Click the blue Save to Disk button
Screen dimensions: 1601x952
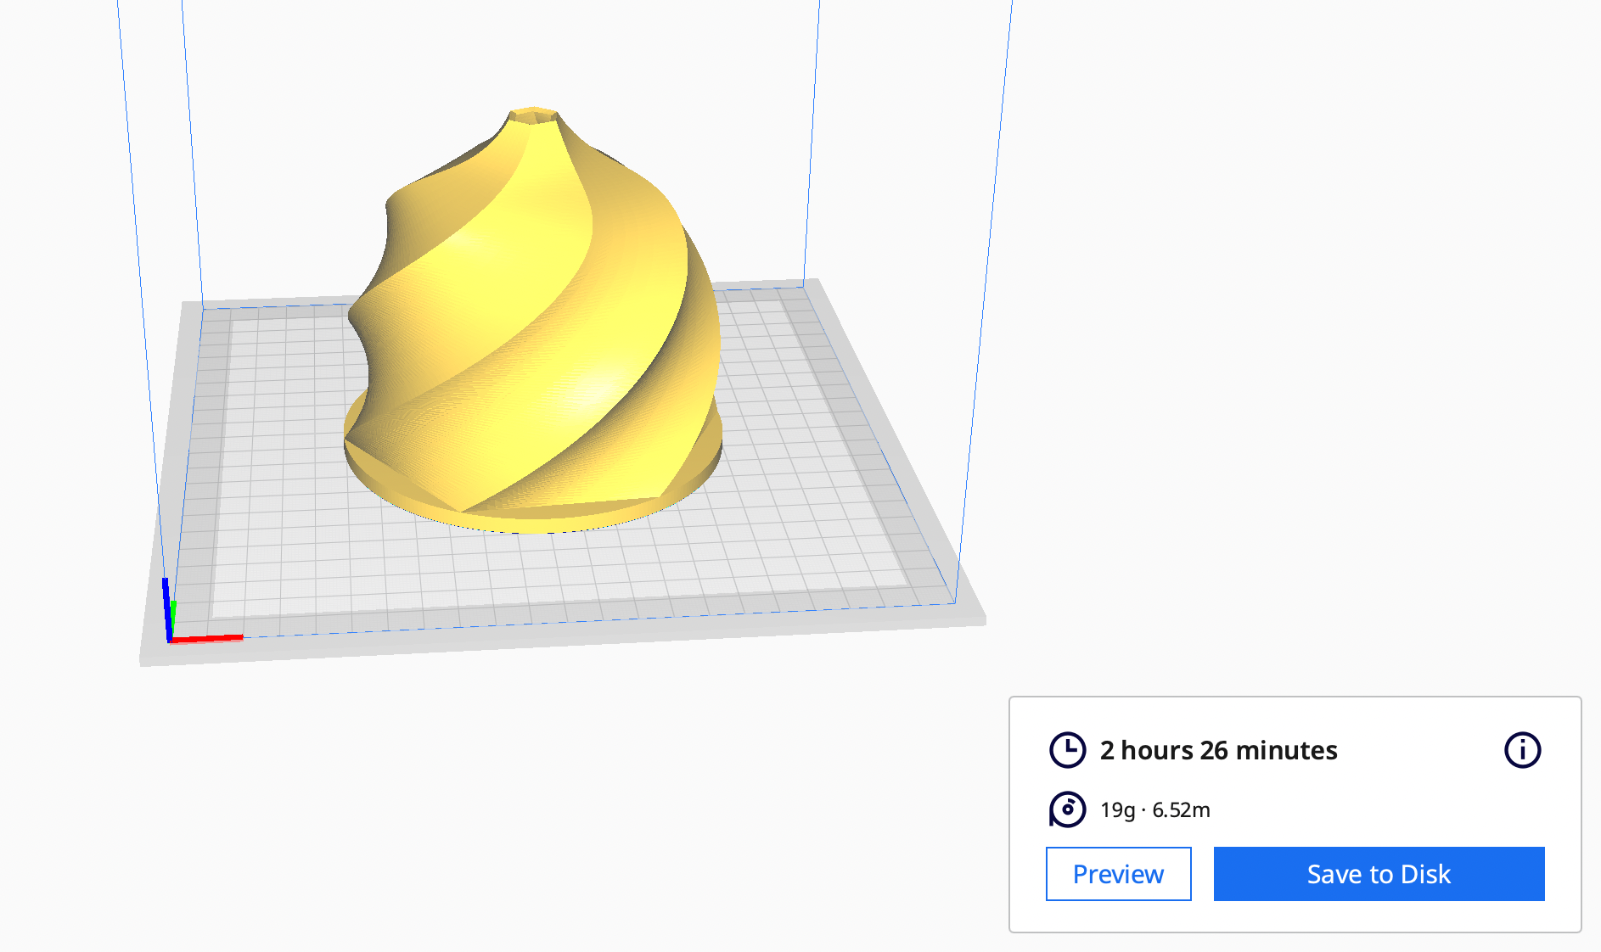pyautogui.click(x=1378, y=874)
